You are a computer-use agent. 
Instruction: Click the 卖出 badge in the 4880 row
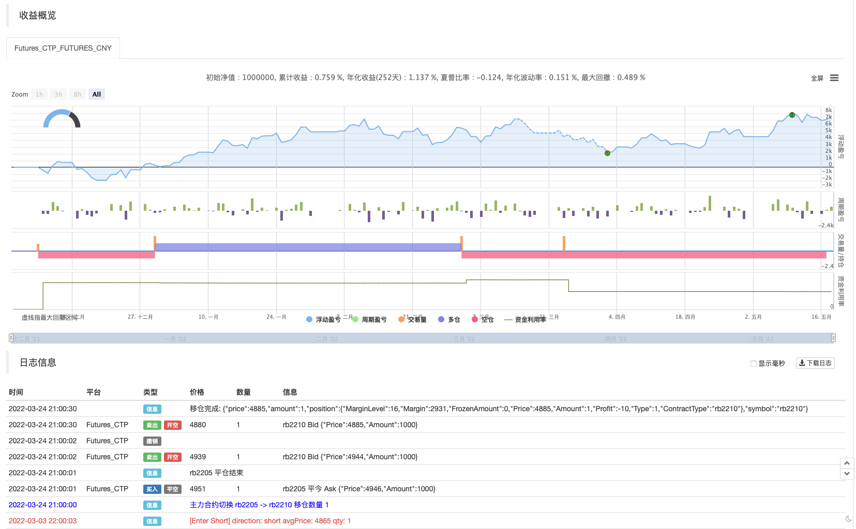[x=152, y=425]
